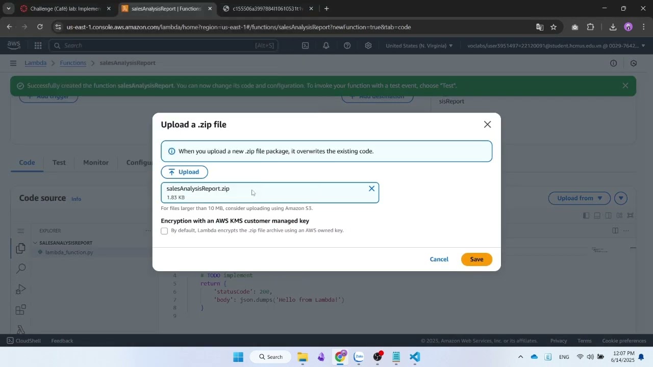
Task: Switch to the Code tab
Action: coord(27,163)
